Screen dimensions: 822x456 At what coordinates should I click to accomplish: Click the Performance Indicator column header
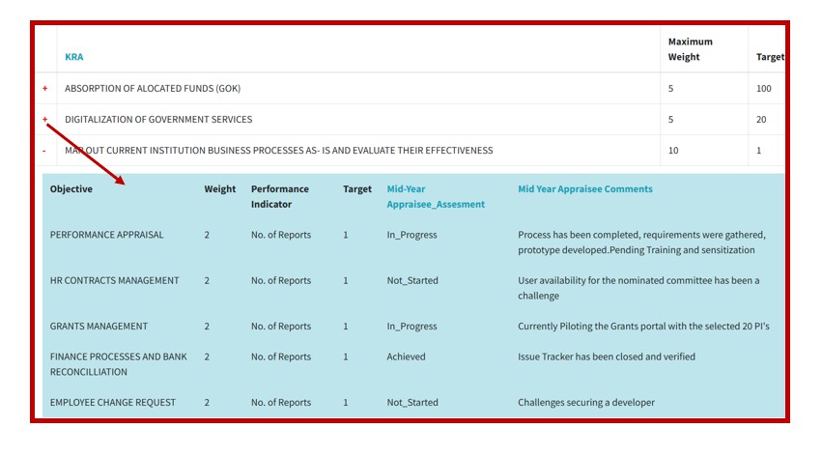280,196
